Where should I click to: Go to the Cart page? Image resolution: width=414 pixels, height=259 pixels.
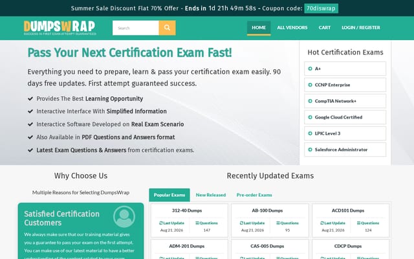[x=325, y=28]
